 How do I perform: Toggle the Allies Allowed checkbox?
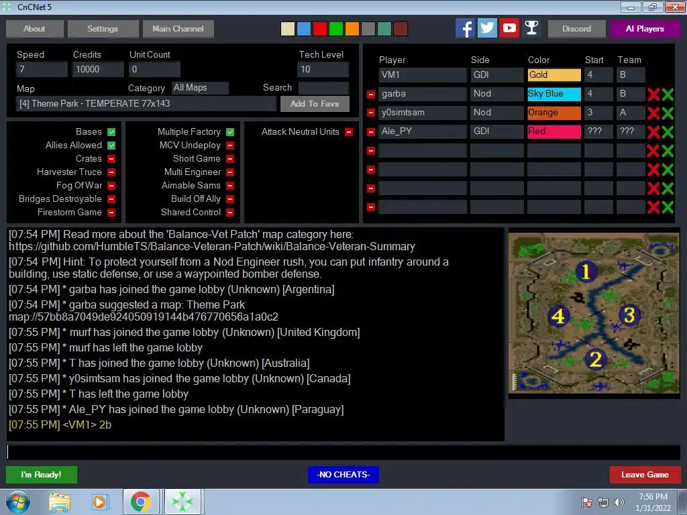pyautogui.click(x=111, y=146)
